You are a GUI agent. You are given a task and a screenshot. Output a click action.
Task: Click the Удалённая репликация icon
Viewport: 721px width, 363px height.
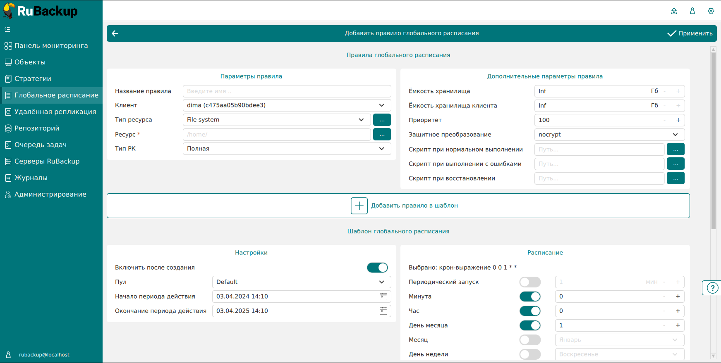[x=8, y=112]
